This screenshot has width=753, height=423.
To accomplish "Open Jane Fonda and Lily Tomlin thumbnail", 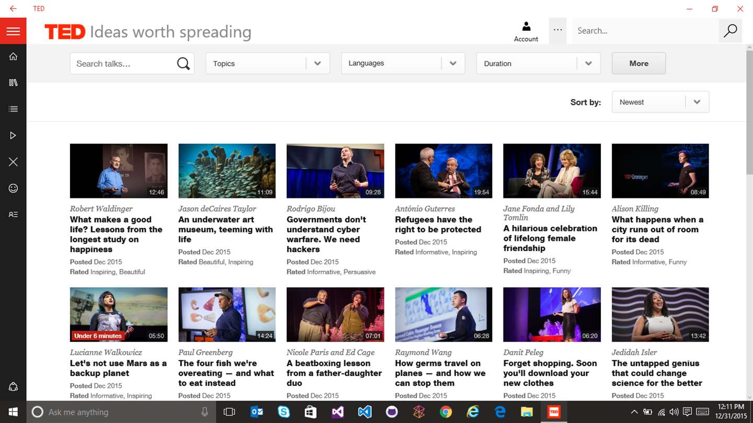I will pos(552,171).
